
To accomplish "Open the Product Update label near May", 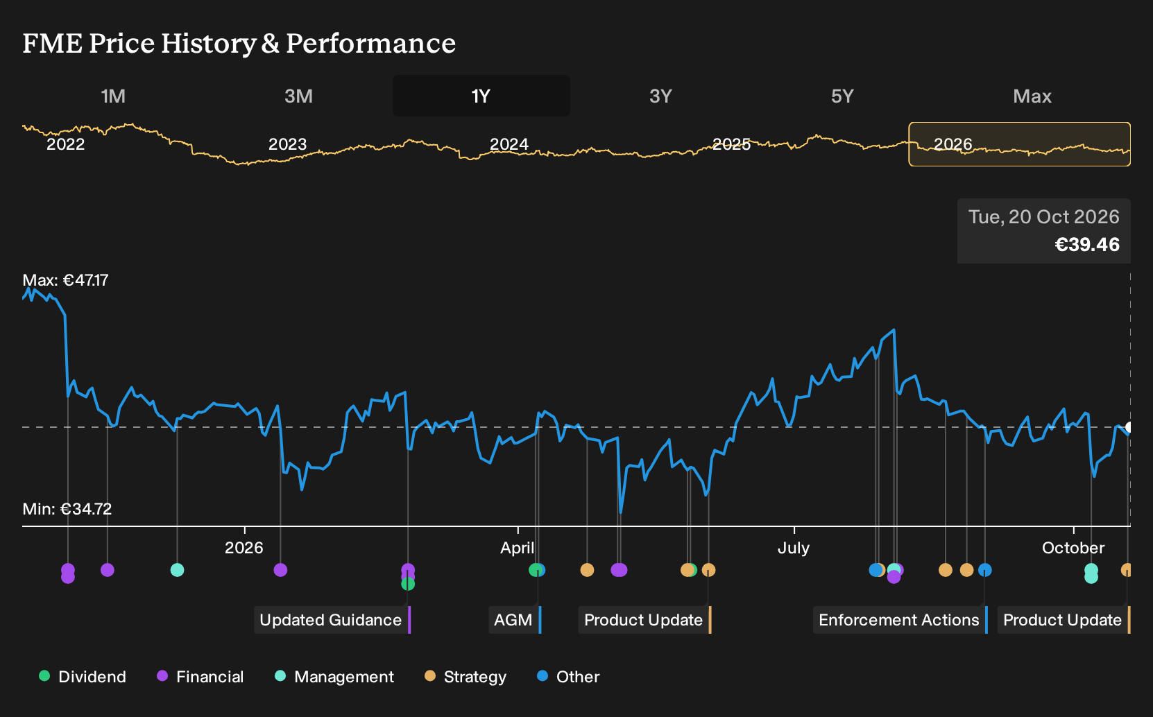I will [644, 620].
